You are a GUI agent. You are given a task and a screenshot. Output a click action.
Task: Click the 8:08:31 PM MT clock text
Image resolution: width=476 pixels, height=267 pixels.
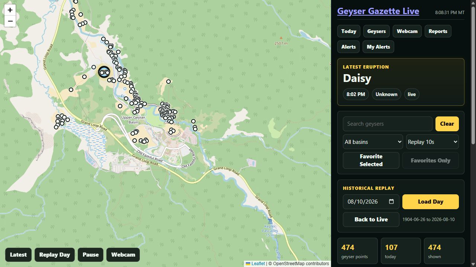[x=450, y=13]
